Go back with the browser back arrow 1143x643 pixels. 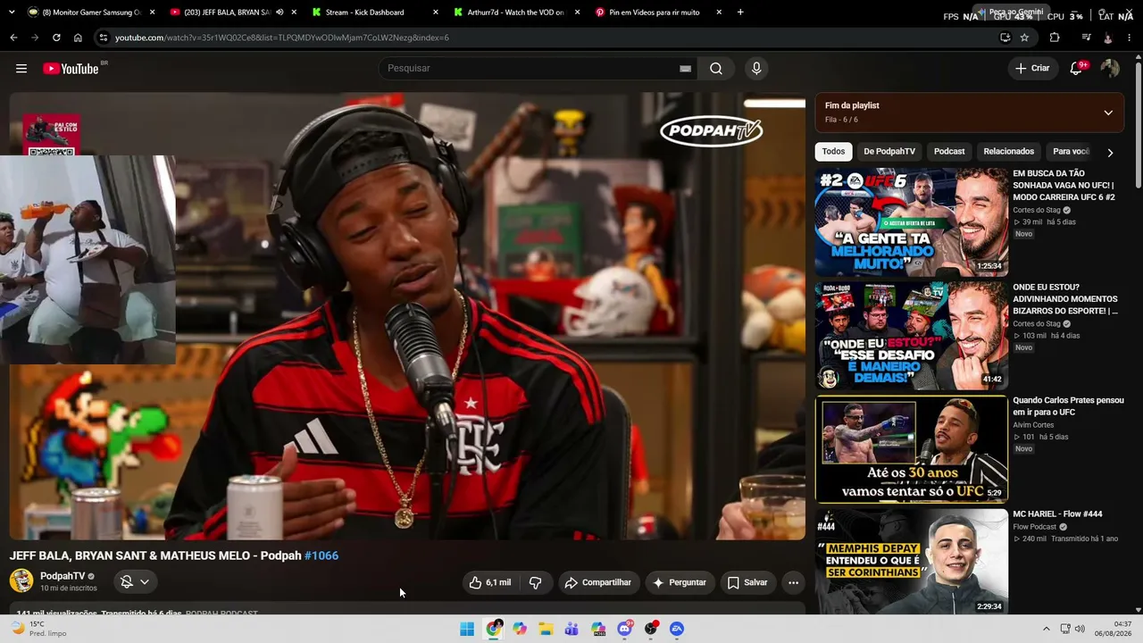[x=13, y=38]
